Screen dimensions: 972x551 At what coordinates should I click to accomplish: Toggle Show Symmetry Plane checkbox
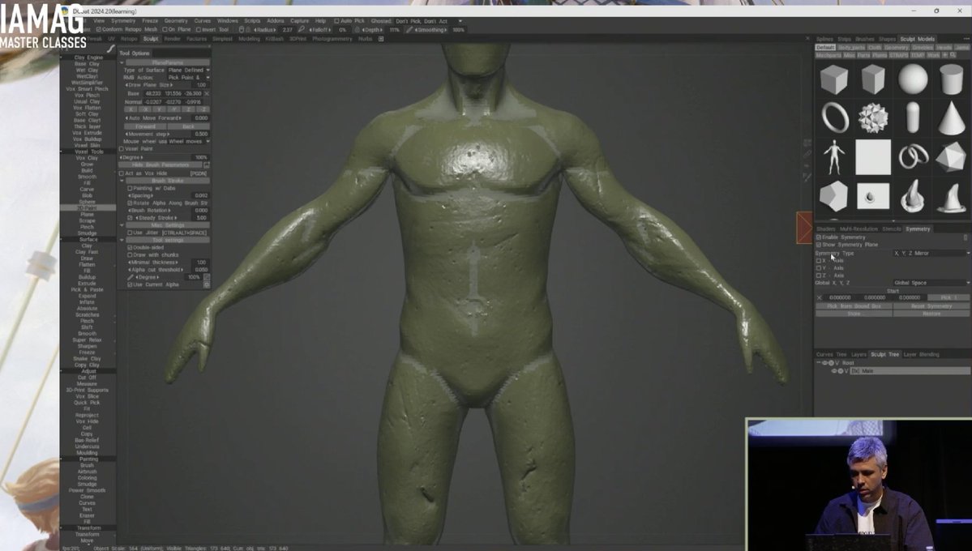pyautogui.click(x=820, y=244)
